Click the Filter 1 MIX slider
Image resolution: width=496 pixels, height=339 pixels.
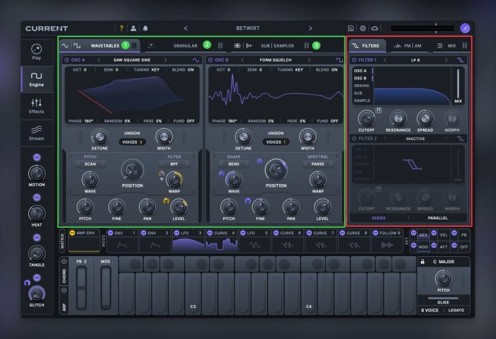(458, 84)
